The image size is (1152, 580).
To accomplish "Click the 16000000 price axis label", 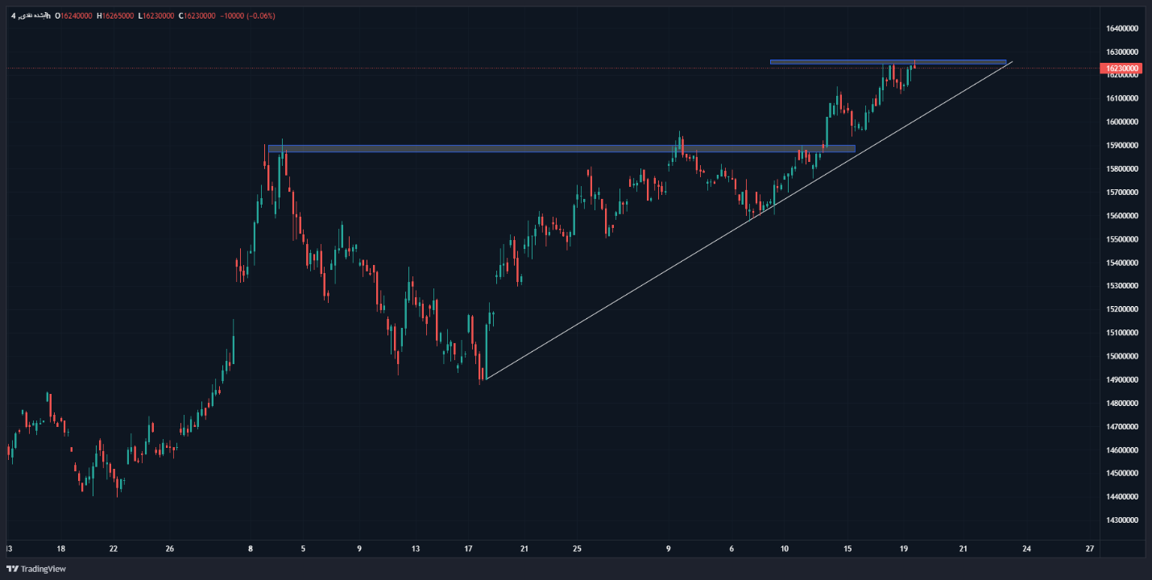I will (1121, 122).
